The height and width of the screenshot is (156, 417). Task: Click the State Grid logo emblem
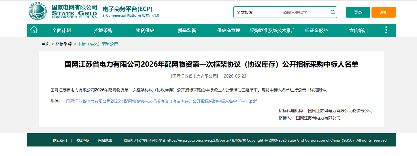pos(37,12)
